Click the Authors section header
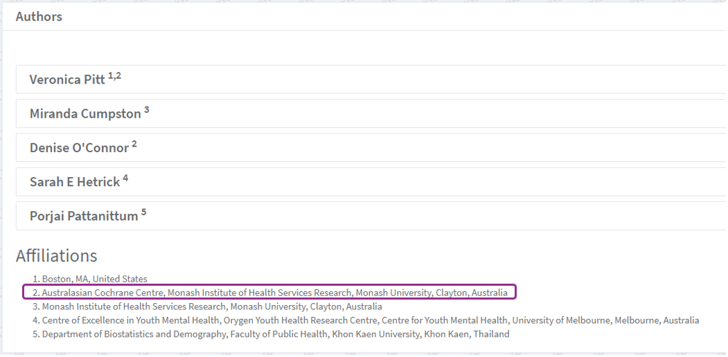728x357 pixels. (x=39, y=17)
